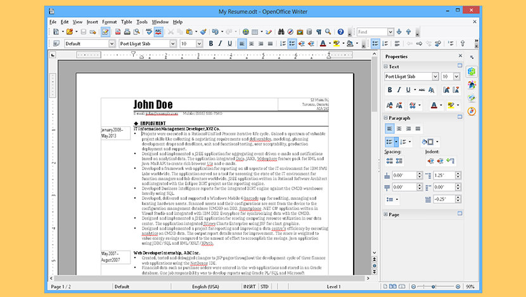Open the Table menu
The image size is (526, 297).
pyautogui.click(x=127, y=22)
